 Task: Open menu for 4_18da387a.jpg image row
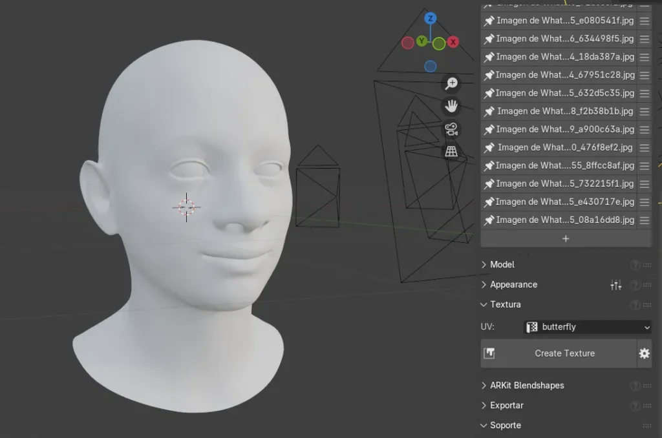pos(644,57)
